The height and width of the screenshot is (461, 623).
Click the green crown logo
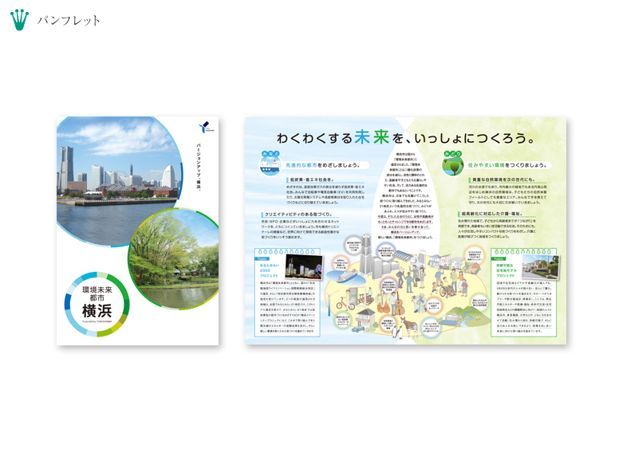coord(19,19)
